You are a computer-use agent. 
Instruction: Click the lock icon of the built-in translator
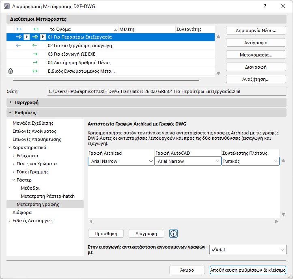pyautogui.click(x=11, y=71)
